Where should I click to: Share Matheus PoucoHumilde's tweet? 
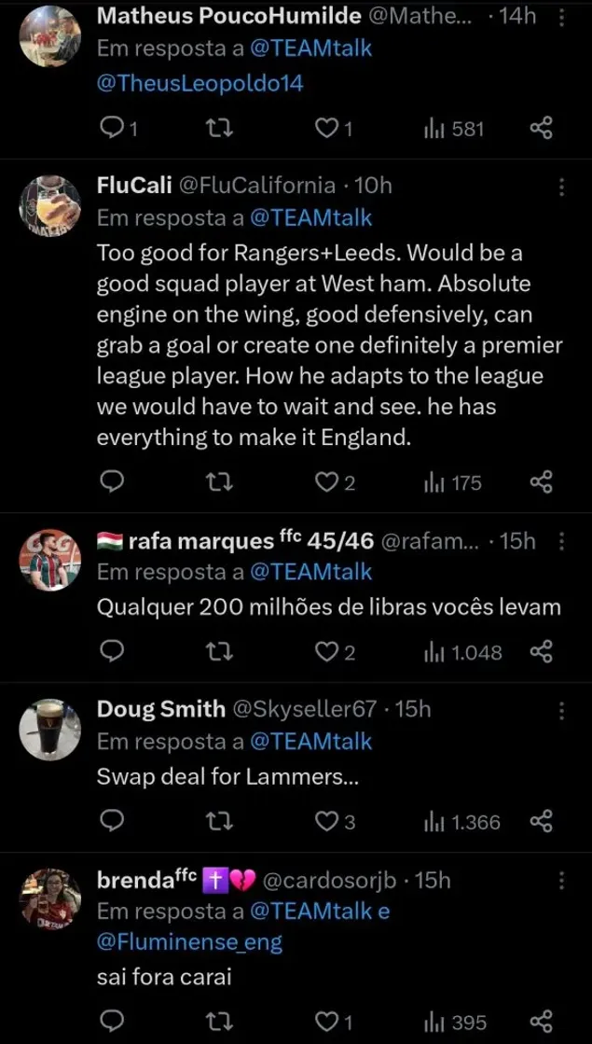542,129
